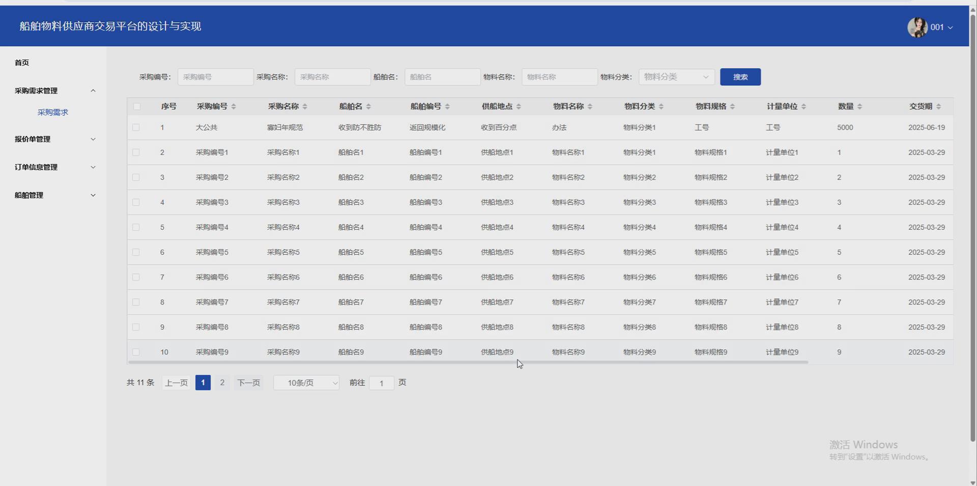Sort by 物料分类 column arrows

[661, 106]
